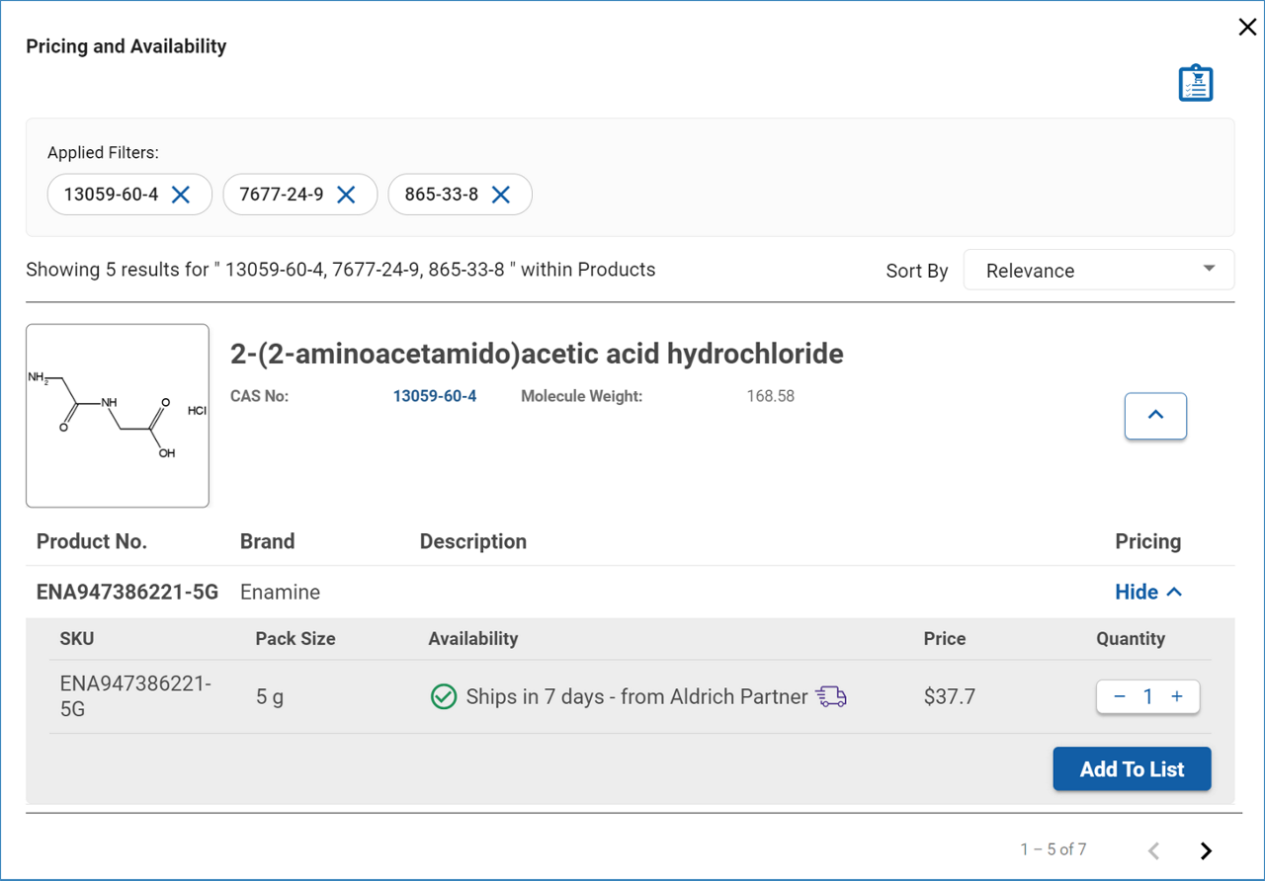Open the quick order list clipboard icon
1265x881 pixels.
1195,84
